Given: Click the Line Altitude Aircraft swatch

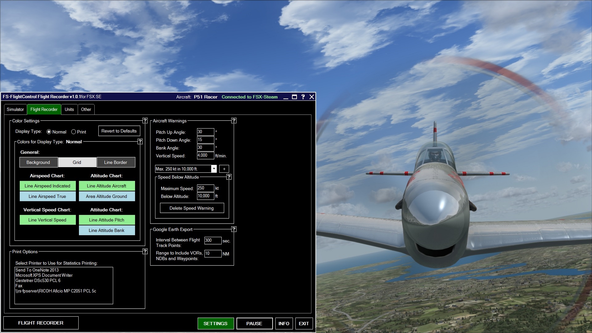Looking at the screenshot, I should pos(106,186).
